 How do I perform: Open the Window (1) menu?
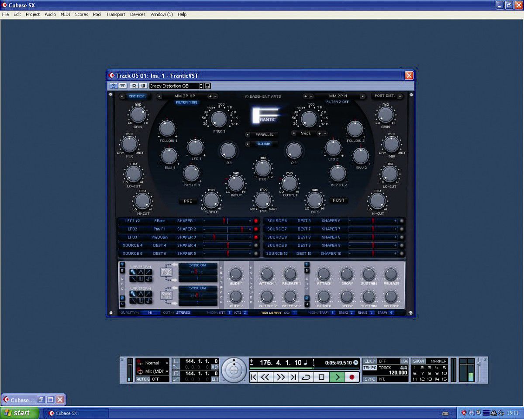pos(162,14)
